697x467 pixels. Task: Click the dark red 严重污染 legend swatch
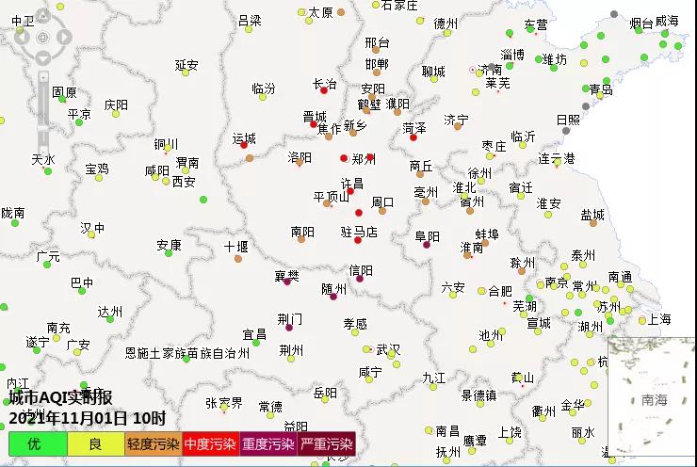tap(327, 443)
